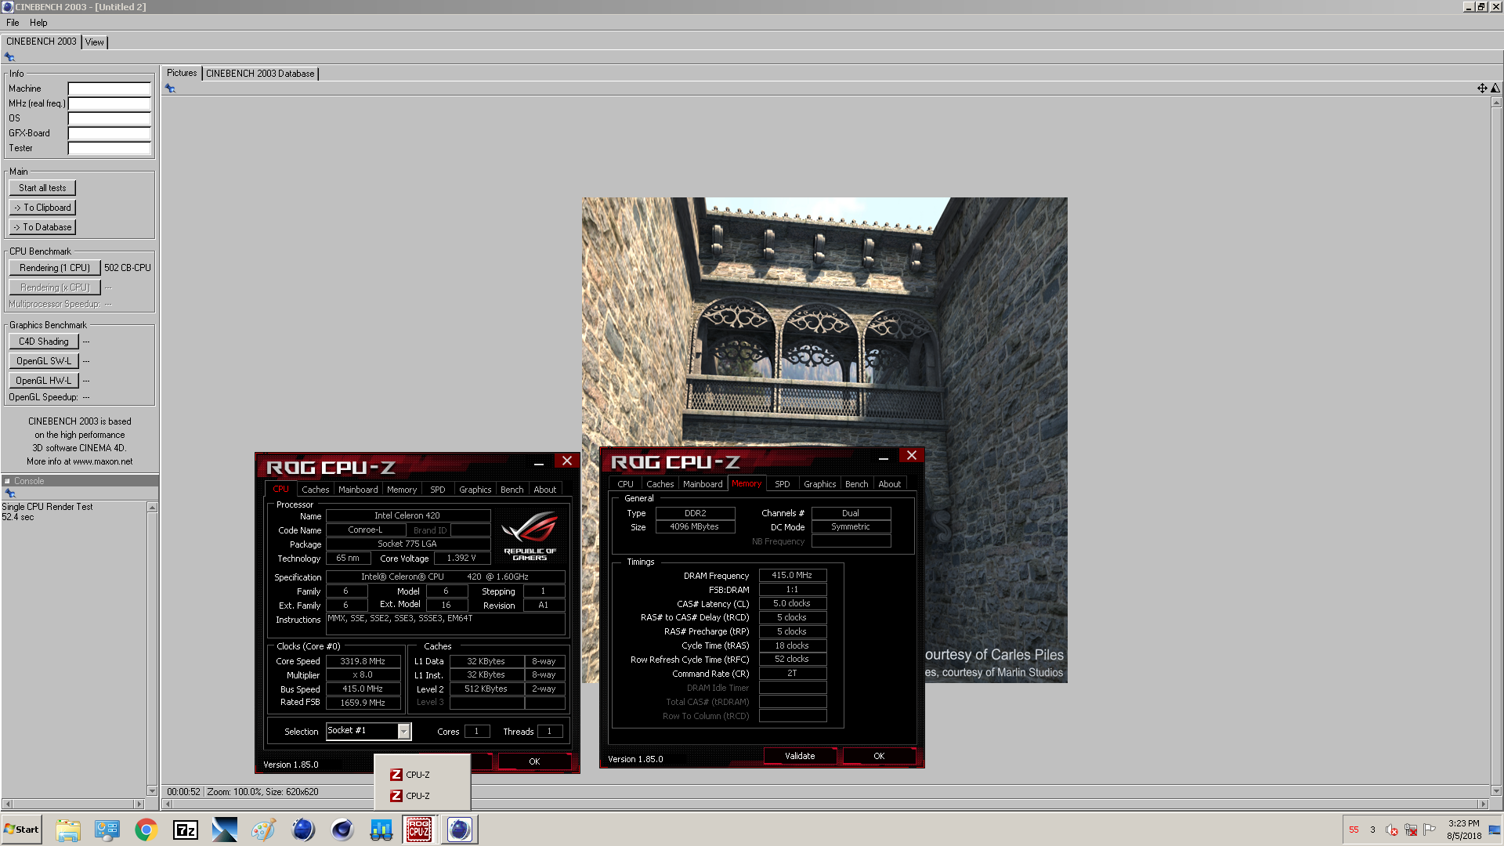
Task: Click To Clipboard button
Action: point(42,208)
